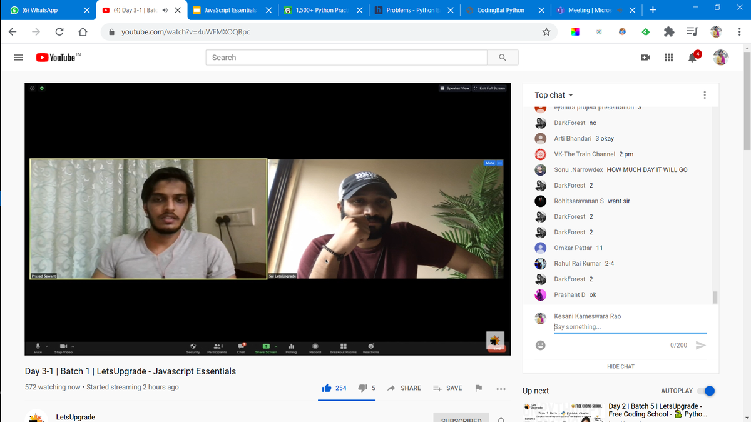Screen dimensions: 751x422
Task: Click the site lock icon in address bar
Action: (x=111, y=32)
